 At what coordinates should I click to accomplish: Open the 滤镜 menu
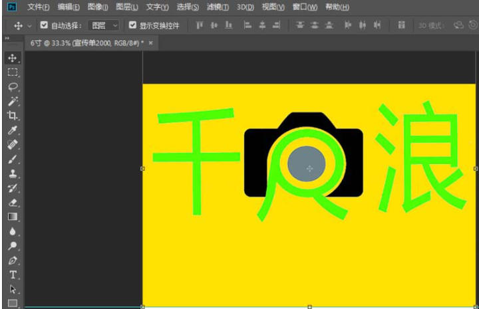pyautogui.click(x=217, y=7)
